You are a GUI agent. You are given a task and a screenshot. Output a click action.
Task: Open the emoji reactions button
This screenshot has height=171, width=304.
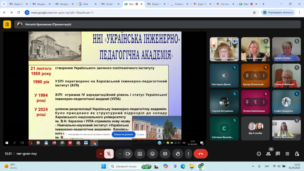(153, 154)
